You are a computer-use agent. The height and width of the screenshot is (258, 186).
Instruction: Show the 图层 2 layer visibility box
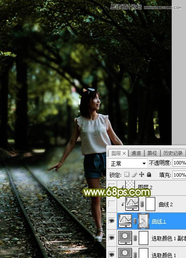click(112, 187)
